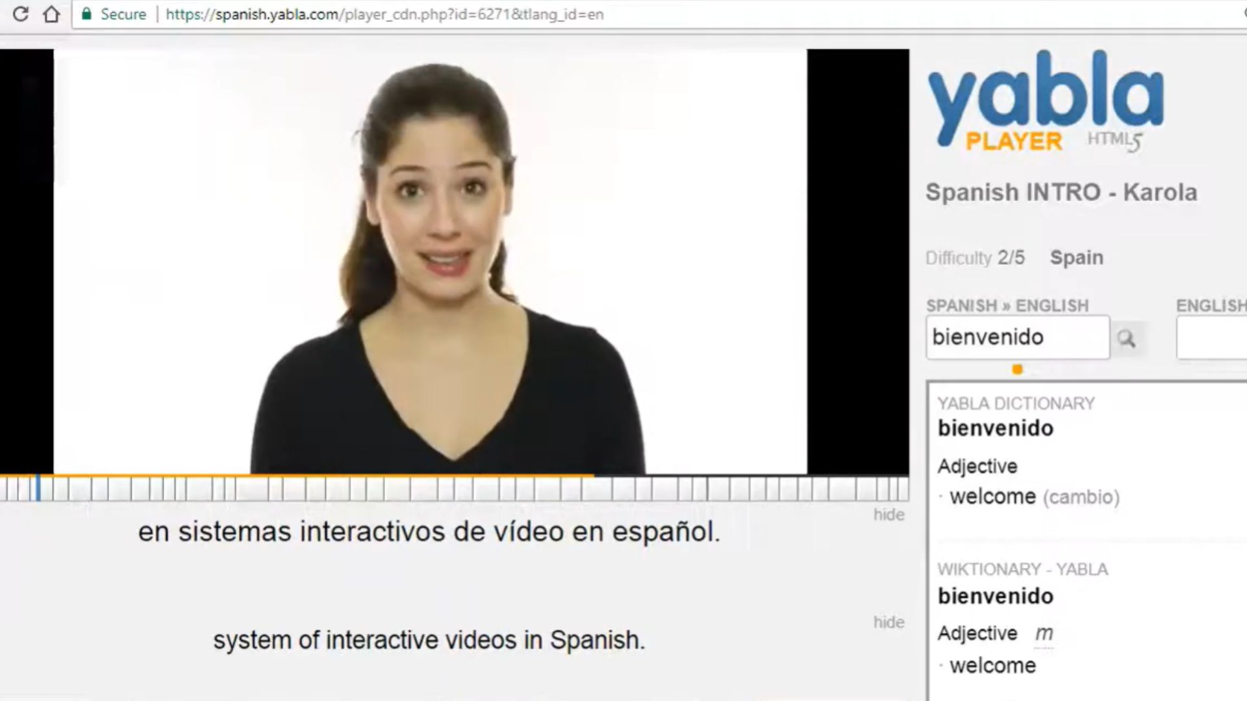Screen dimensions: 1247x701
Task: Hide the Spanish caption line
Action: [888, 515]
